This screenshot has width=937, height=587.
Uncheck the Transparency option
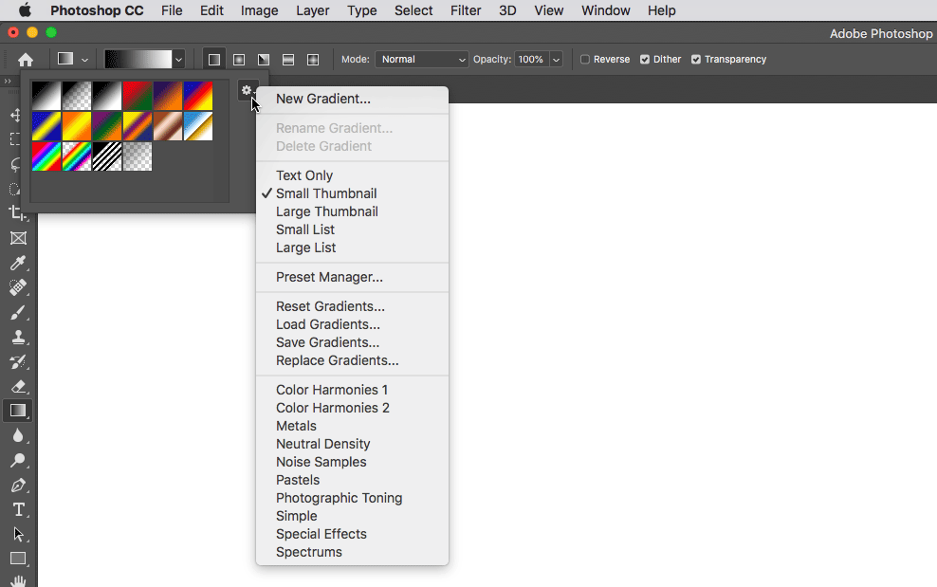pos(696,59)
